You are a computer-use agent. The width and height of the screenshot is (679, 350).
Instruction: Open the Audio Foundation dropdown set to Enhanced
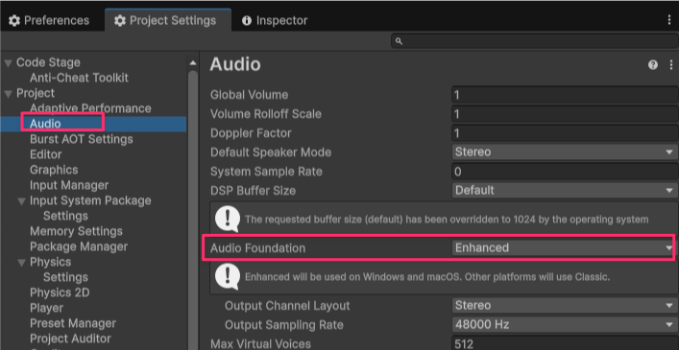(564, 248)
